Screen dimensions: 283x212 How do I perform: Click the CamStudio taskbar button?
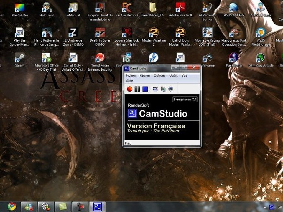pyautogui.click(x=97, y=207)
